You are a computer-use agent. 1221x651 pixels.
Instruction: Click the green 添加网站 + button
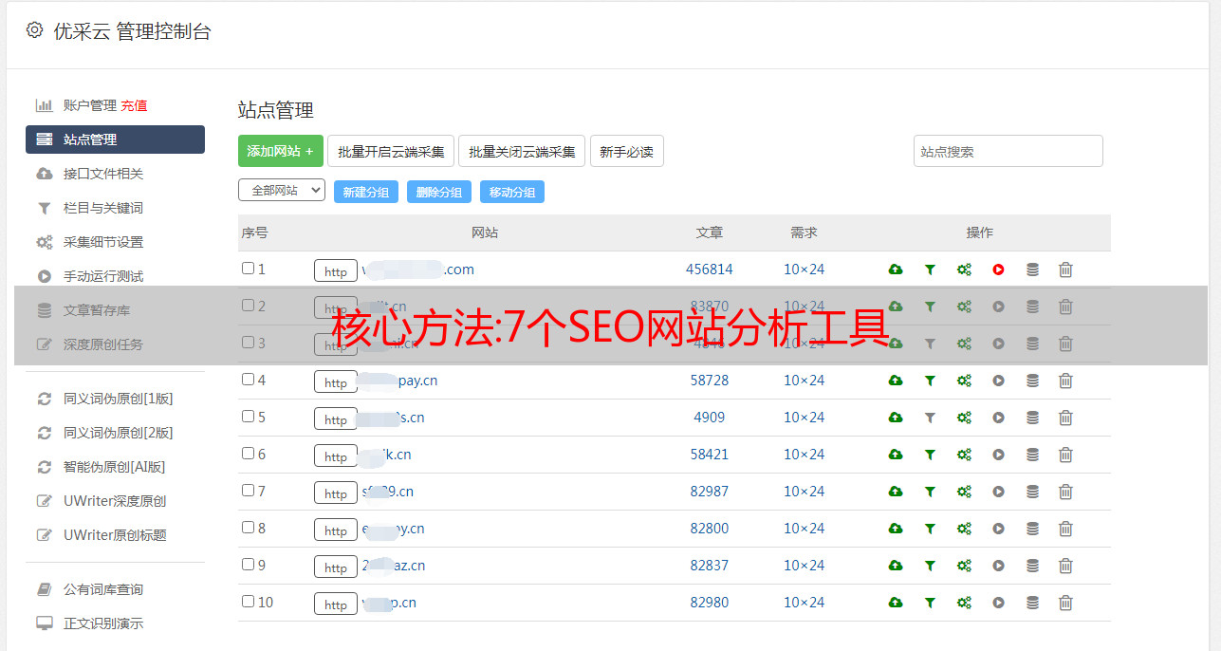point(280,151)
